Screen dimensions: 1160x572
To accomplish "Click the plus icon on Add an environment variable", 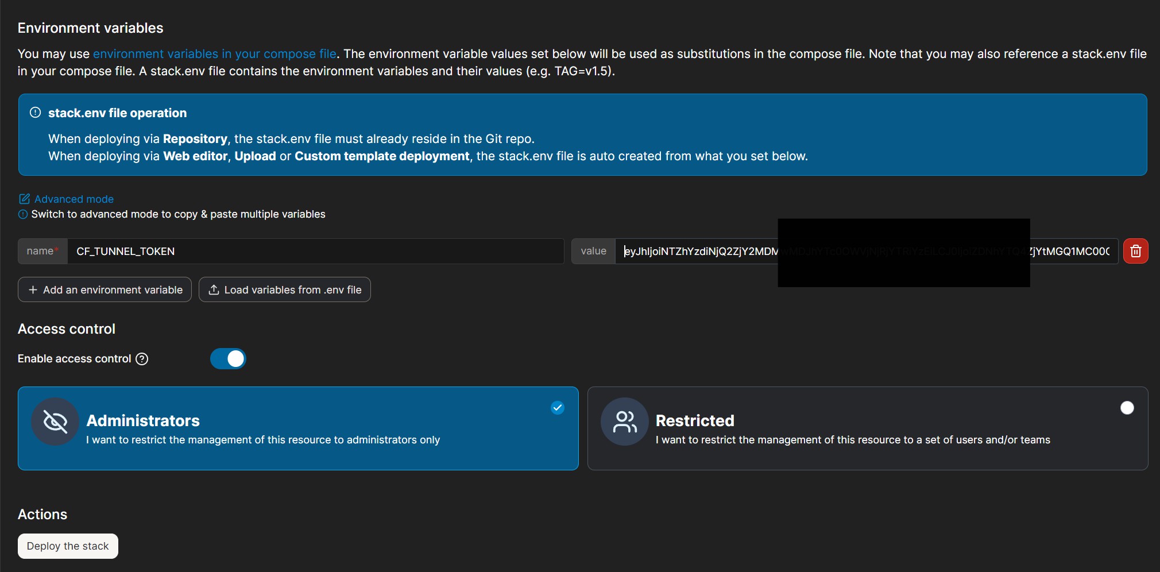I will click(x=33, y=289).
